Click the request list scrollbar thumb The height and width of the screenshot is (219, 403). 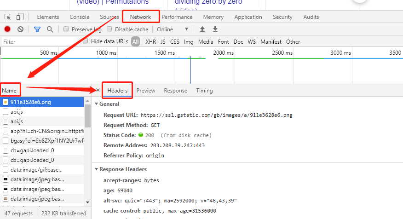click(x=88, y=115)
